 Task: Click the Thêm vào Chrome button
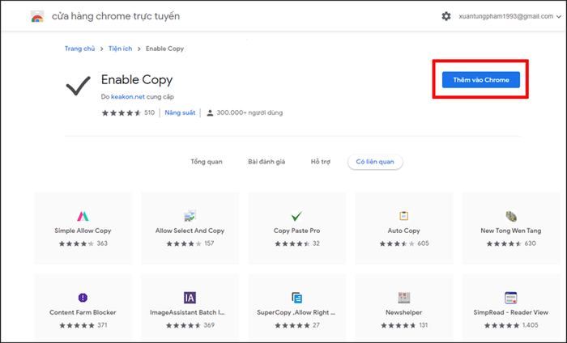tap(481, 80)
